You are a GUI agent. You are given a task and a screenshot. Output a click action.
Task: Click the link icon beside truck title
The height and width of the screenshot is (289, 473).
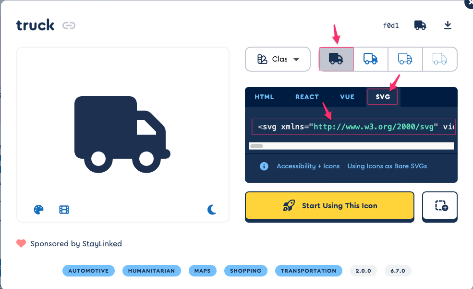(69, 25)
